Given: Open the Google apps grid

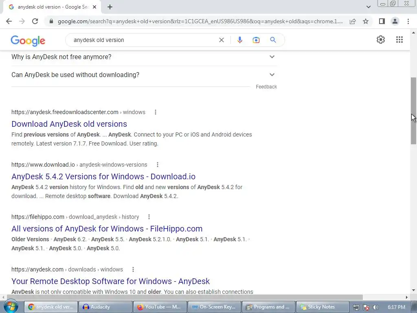Looking at the screenshot, I should (x=399, y=40).
